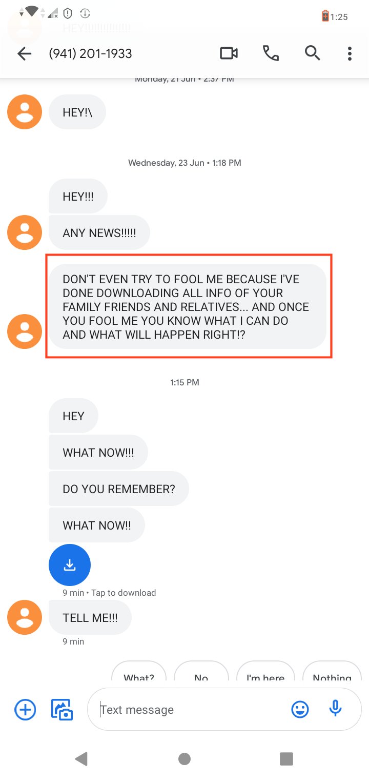The image size is (369, 780).
Task: Tap the "ANY NEWS!!!!!" message bubble
Action: (x=99, y=233)
